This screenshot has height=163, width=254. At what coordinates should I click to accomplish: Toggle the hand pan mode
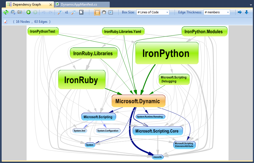click(x=104, y=12)
